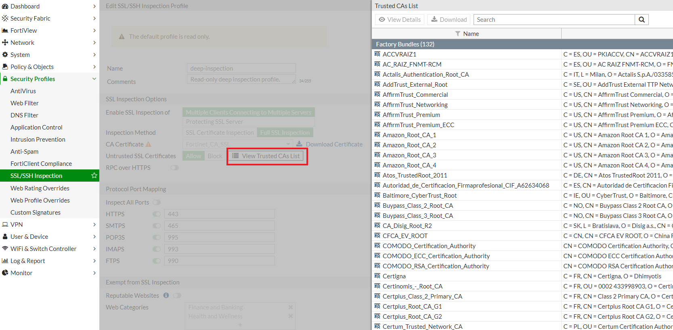Screen dimensions: 673x330
Task: Click the Security Fabric icon
Action: pyautogui.click(x=5, y=19)
